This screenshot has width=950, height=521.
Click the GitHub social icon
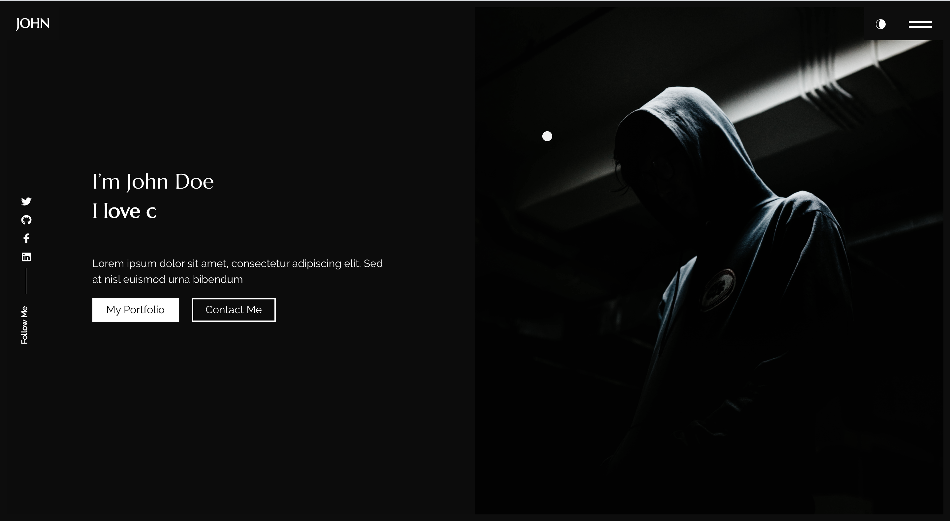(26, 219)
